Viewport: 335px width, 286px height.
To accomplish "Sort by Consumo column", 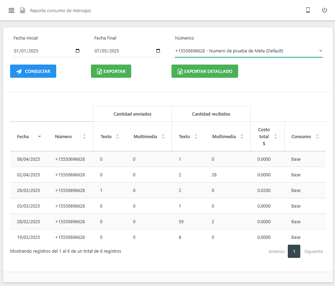I will 305,136.
